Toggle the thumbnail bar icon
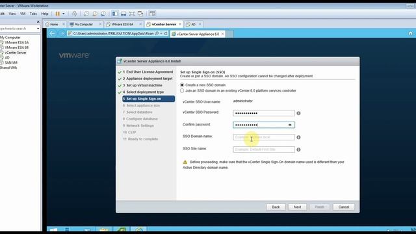416x234 pixels. [123, 14]
